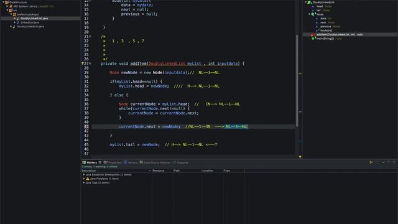Expand LinkedList.java tree node arrow
This screenshot has height=224, width=398.
[15, 22]
